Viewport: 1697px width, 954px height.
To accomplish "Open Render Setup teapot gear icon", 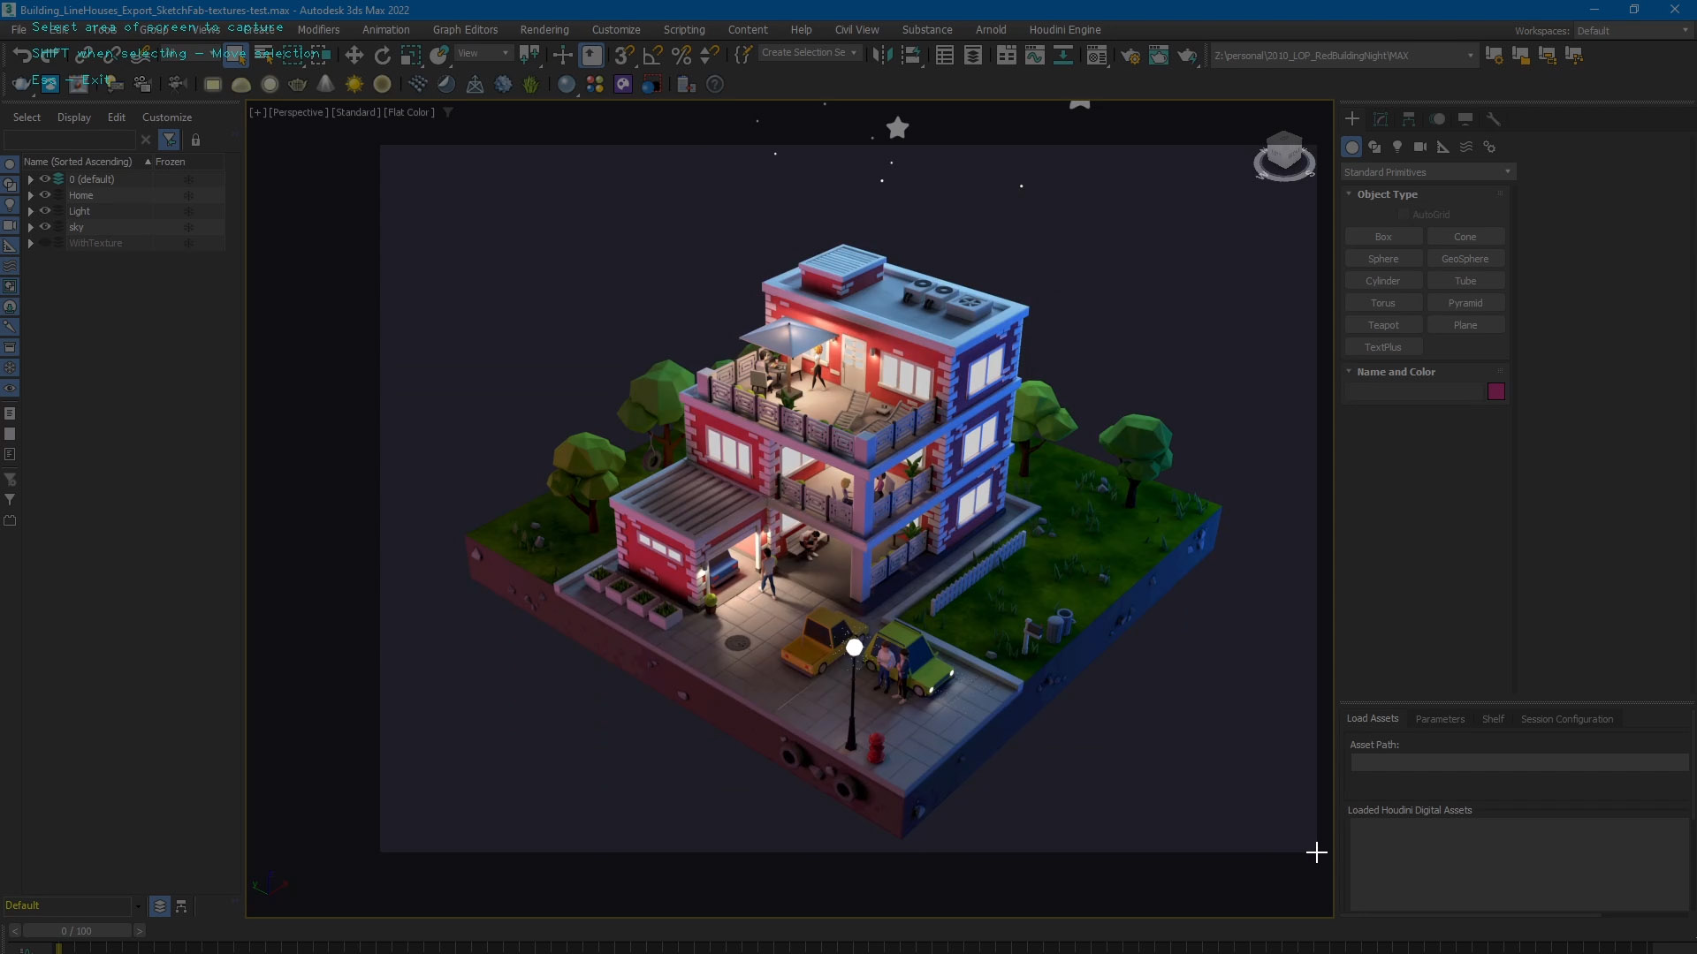I will pos(1130,55).
